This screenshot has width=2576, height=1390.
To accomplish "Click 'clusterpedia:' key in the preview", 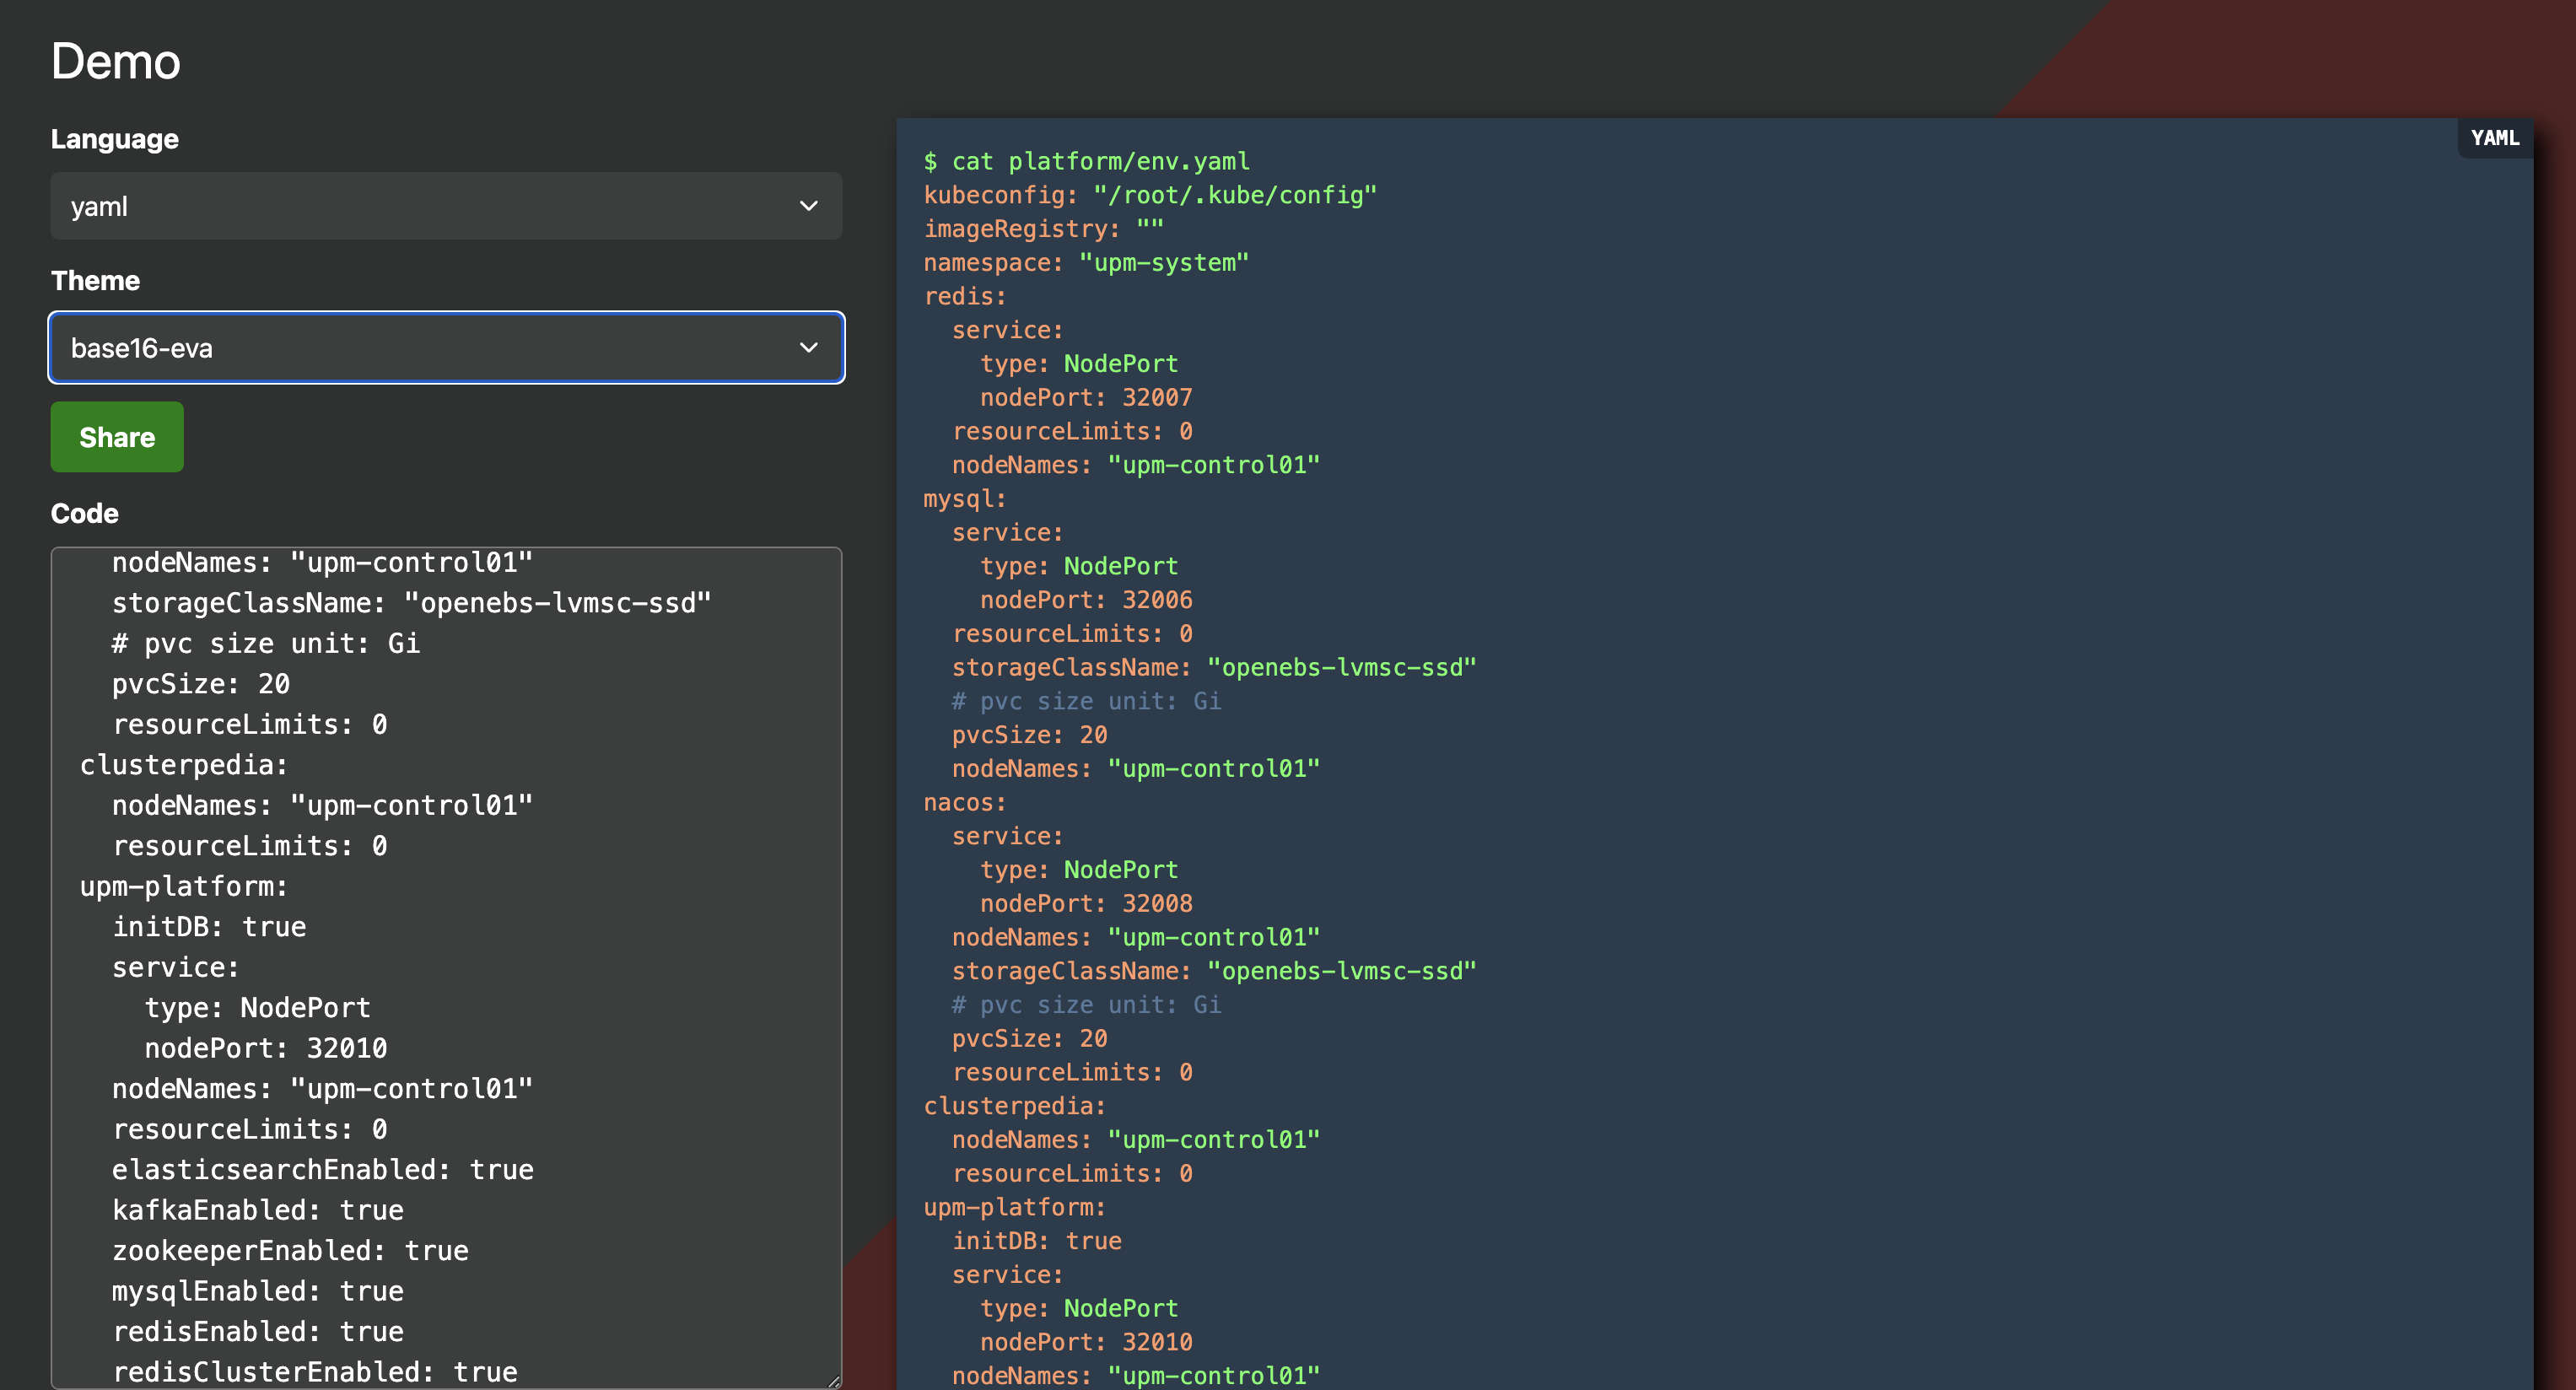I will (1015, 1106).
